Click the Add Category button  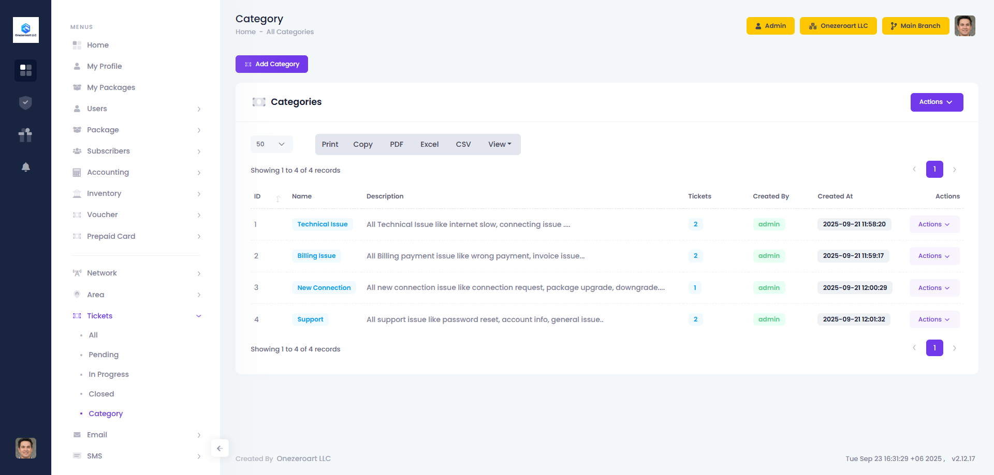(271, 64)
